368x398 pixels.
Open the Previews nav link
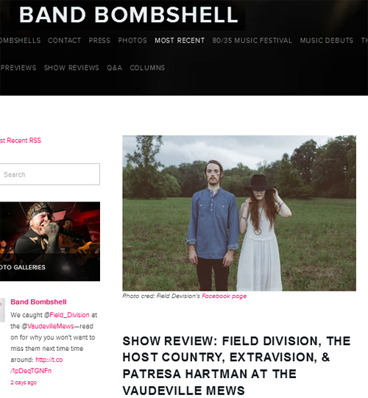click(x=18, y=68)
